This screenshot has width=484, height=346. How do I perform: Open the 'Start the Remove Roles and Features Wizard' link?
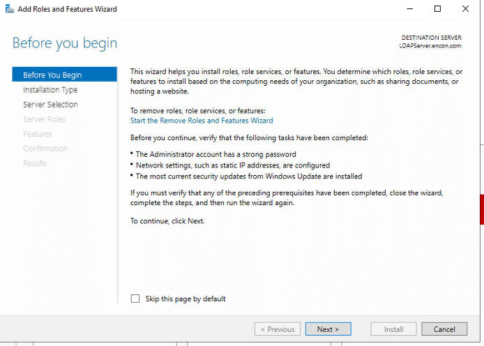tap(202, 121)
